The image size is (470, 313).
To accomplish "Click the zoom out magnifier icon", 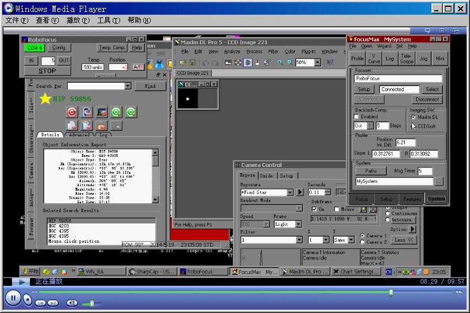I will pos(289,62).
